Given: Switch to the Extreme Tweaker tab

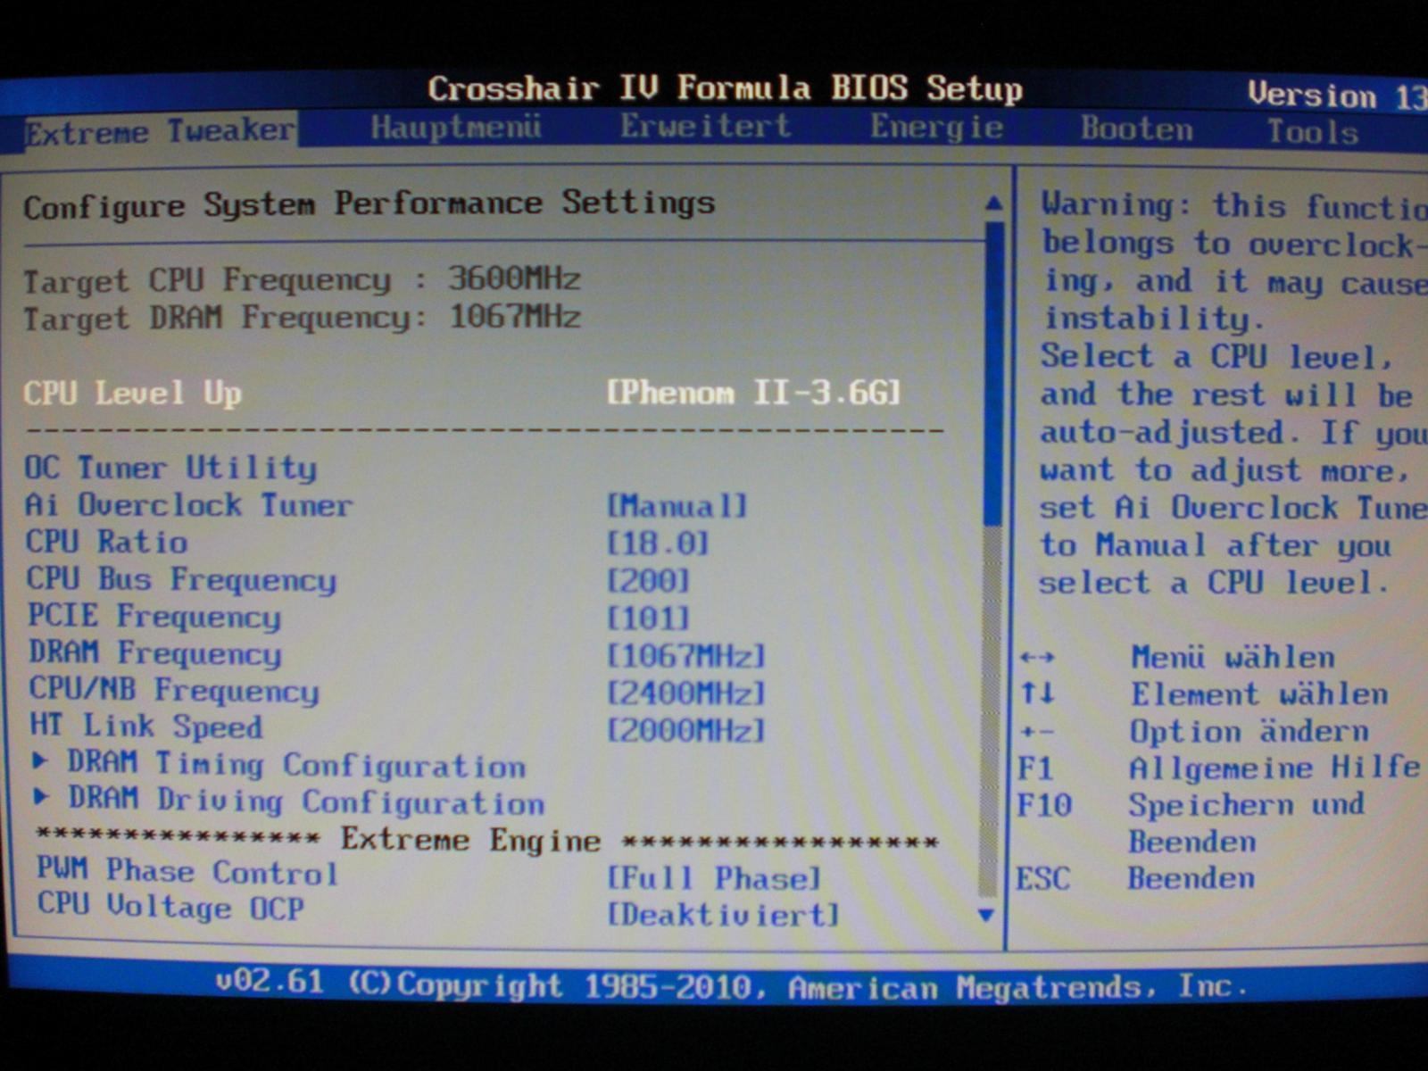Looking at the screenshot, I should coord(161,132).
